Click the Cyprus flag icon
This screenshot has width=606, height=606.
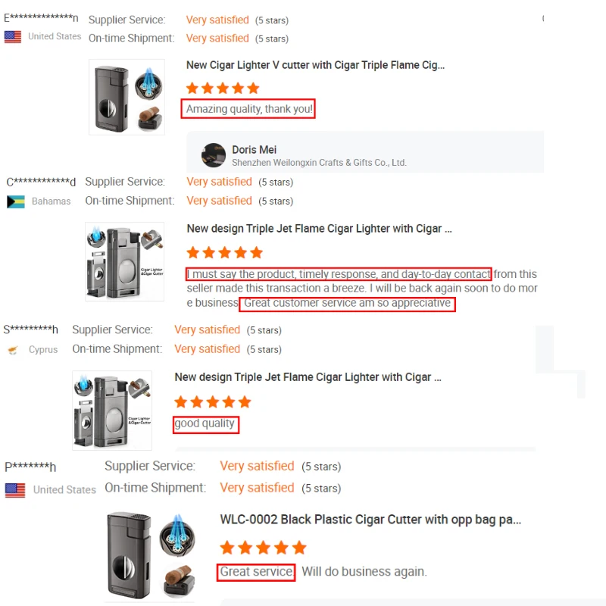(13, 350)
